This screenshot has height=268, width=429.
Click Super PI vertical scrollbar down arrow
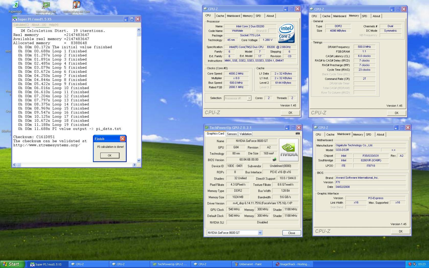point(139,160)
